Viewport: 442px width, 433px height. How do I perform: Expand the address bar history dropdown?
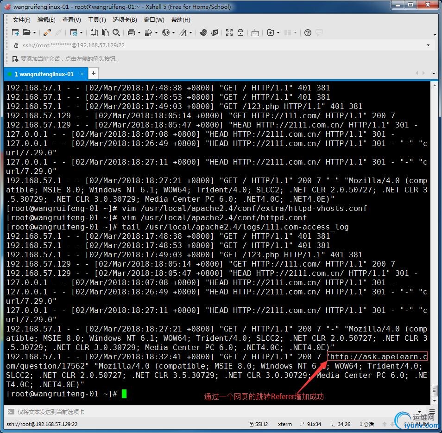coord(428,45)
